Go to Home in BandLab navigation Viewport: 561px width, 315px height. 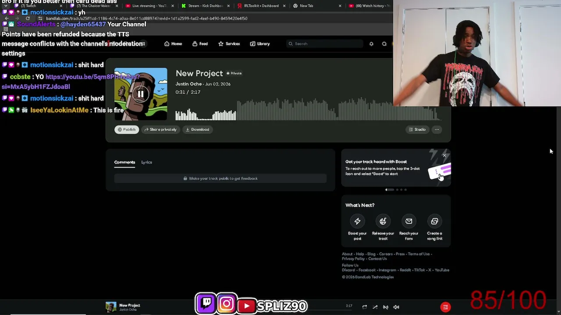click(173, 44)
